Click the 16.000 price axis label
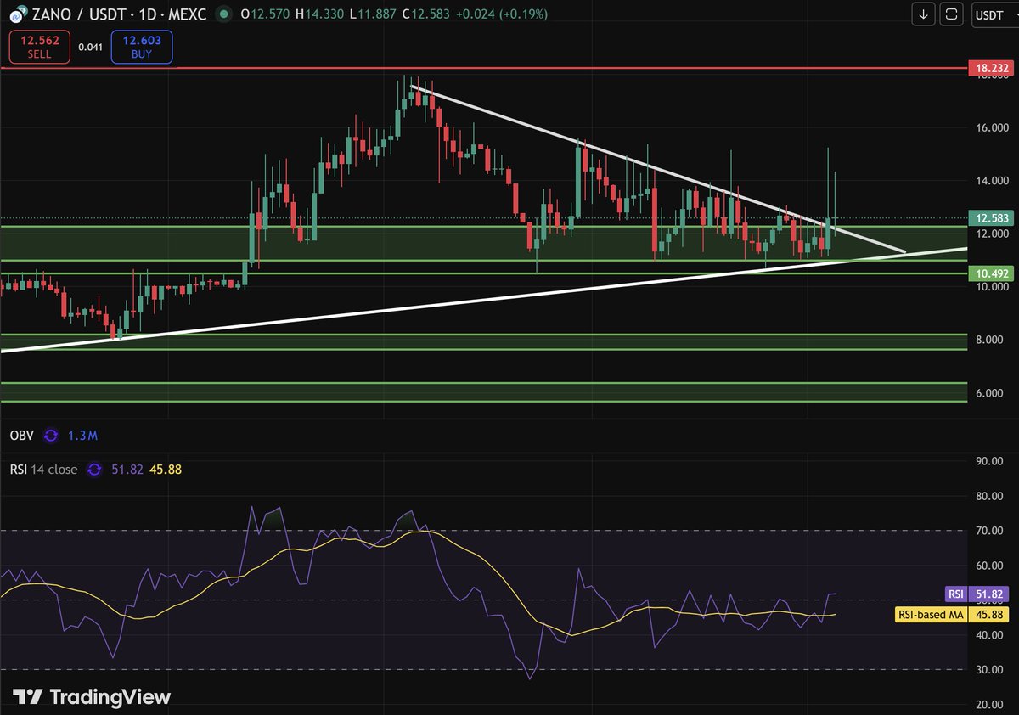Viewport: 1019px width, 715px height. tap(992, 128)
